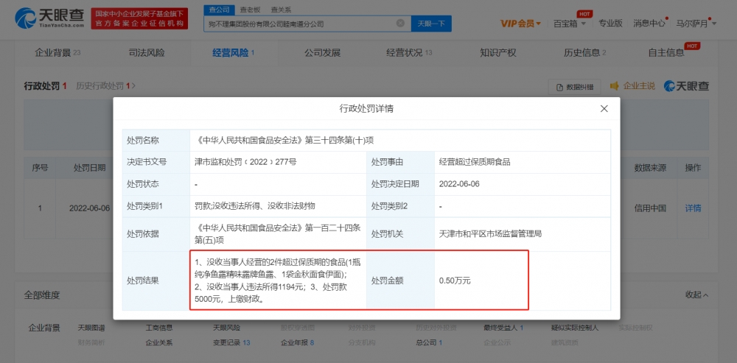Viewport: 737px width, 363px height.
Task: Click the 天眼查 logo beside 企业主说
Action: coord(686,86)
